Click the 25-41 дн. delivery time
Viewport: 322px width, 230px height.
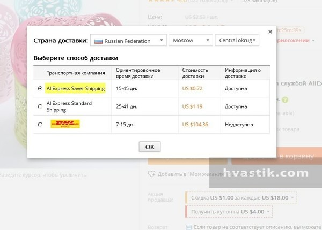click(127, 106)
